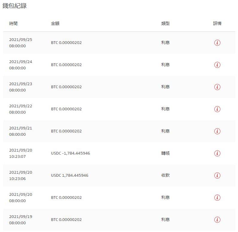
Task: Select the 轉帳 type label
Action: click(165, 153)
